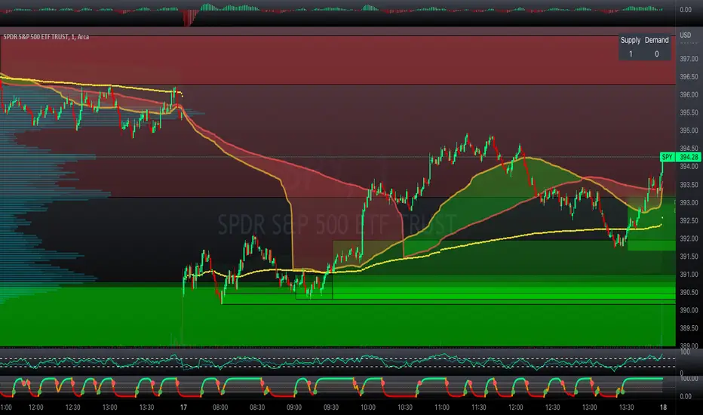
Task: Click the 10:00 time axis label
Action: point(368,407)
